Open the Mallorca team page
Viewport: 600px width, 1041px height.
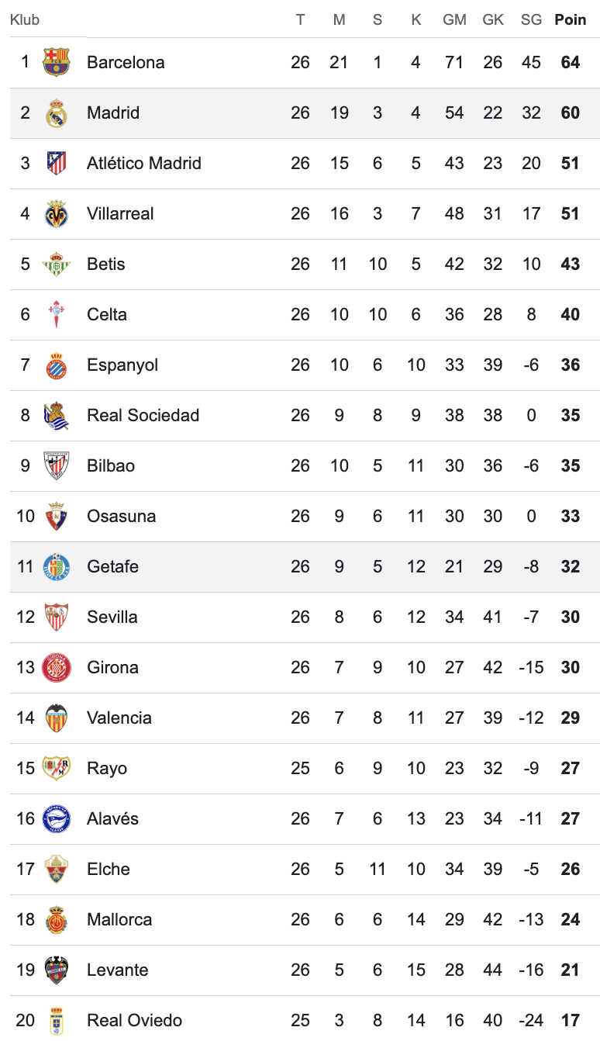pyautogui.click(x=119, y=920)
